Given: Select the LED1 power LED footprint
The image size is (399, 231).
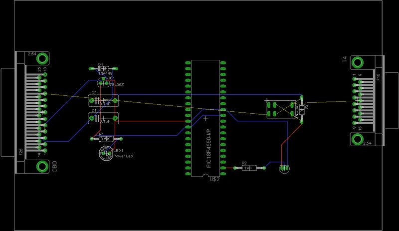Looking at the screenshot, I should coord(105,153).
